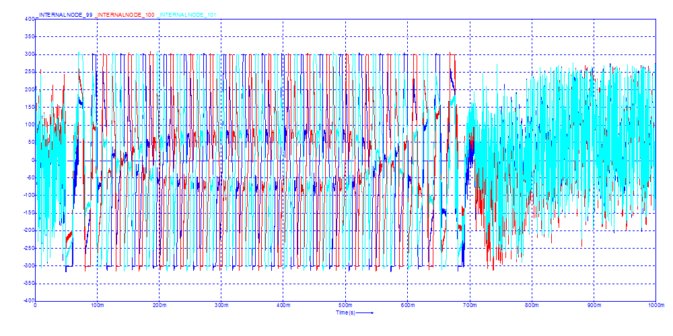
Task: Click the 300 y-axis value
Action: (29, 54)
